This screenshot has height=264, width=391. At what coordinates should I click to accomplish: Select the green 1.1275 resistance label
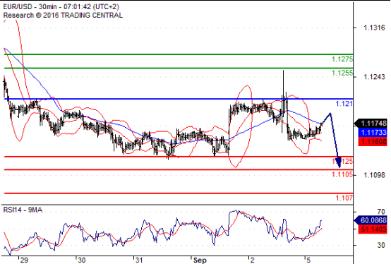pos(342,59)
